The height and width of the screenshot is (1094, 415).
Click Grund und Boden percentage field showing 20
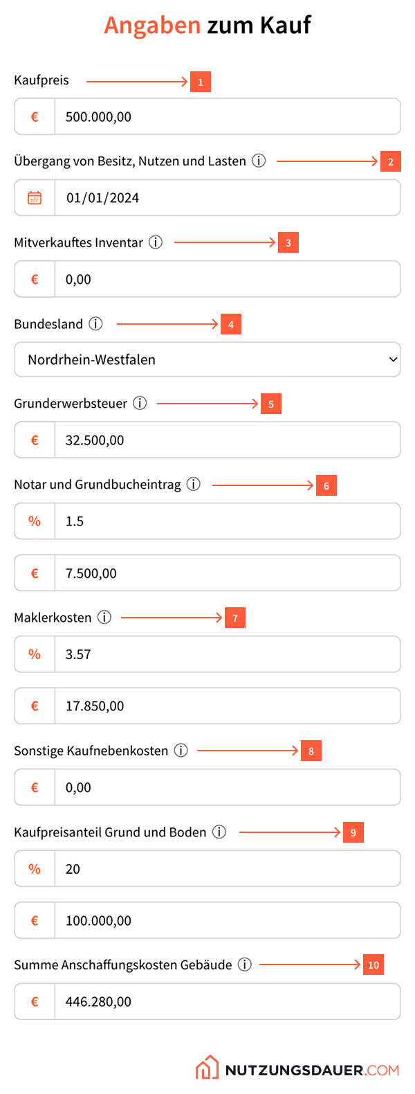pyautogui.click(x=227, y=869)
